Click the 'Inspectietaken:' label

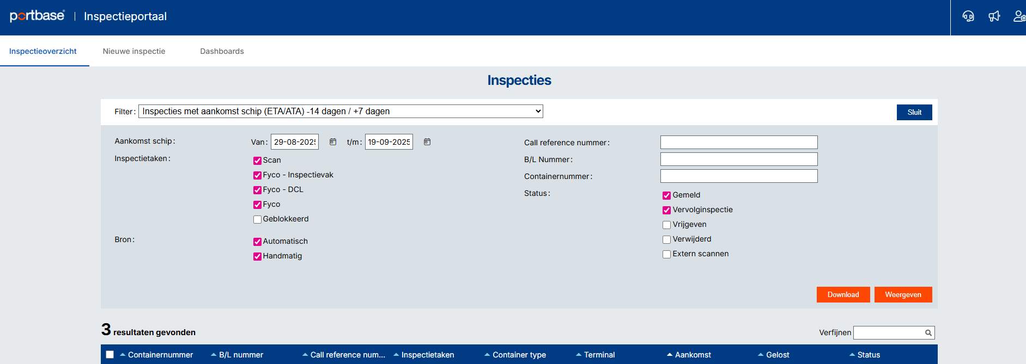pyautogui.click(x=142, y=158)
